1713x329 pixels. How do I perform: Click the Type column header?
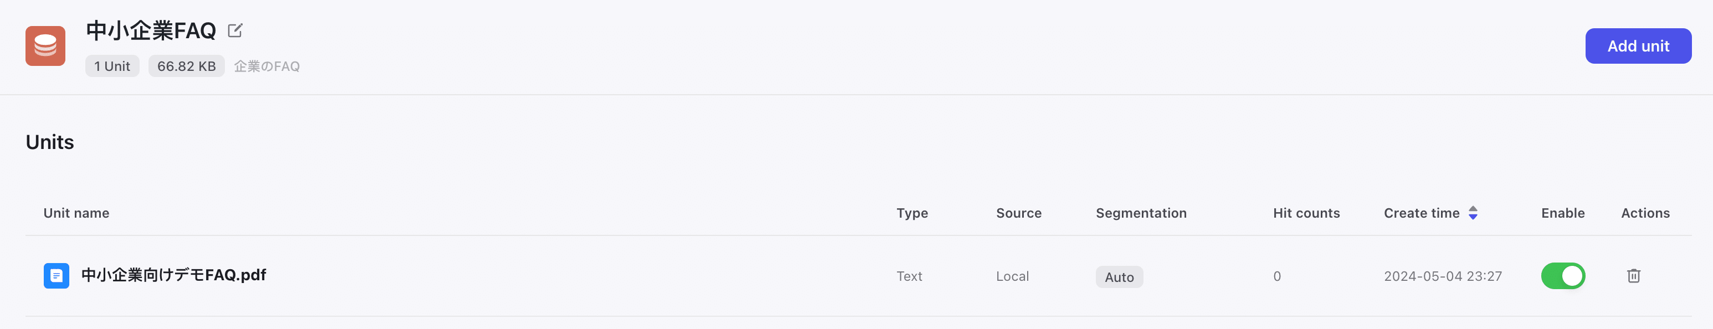coord(912,213)
